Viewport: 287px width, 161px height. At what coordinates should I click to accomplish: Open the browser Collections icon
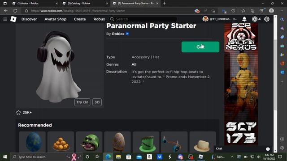point(252,11)
